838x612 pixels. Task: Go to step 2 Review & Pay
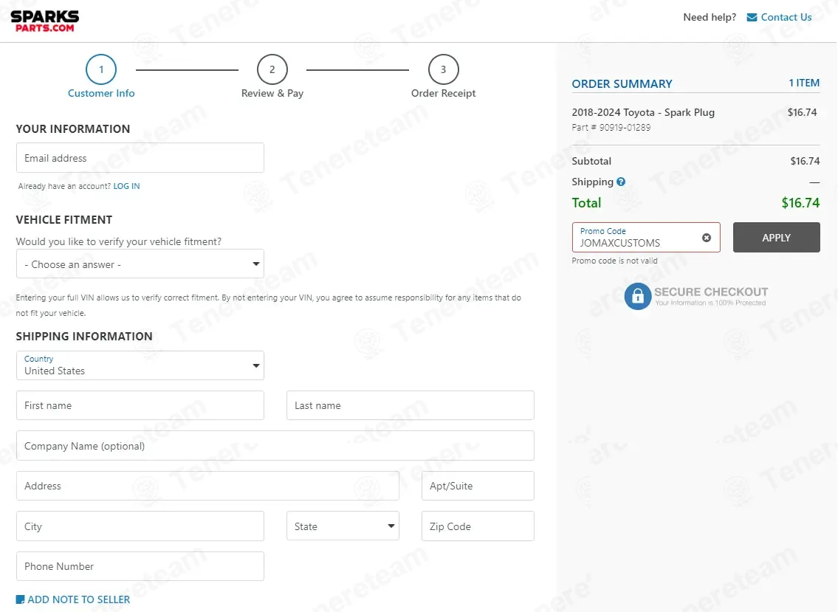coord(272,69)
